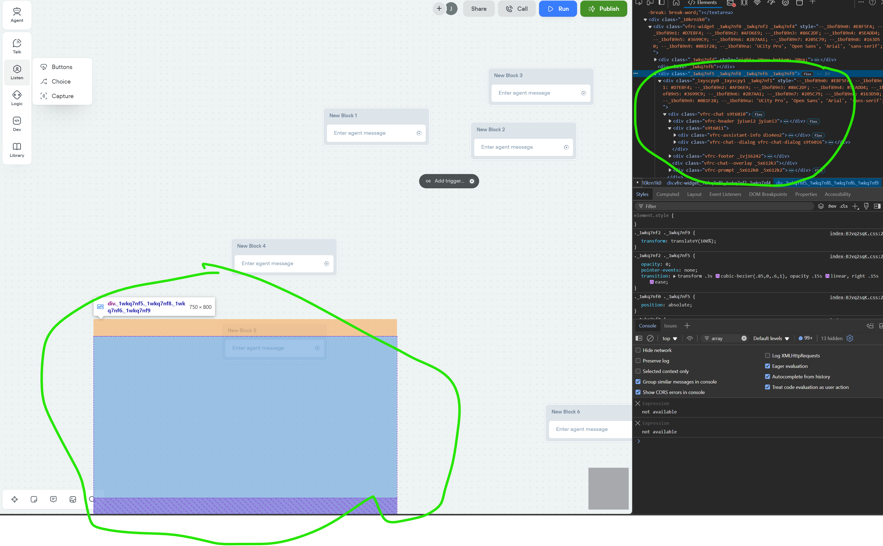Enable the Preserve log checkbox
Viewport: 883px width, 546px height.
(638, 361)
